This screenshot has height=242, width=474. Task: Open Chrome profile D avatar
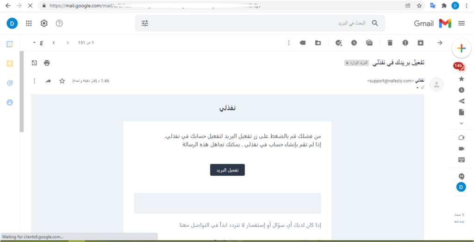tap(455, 6)
